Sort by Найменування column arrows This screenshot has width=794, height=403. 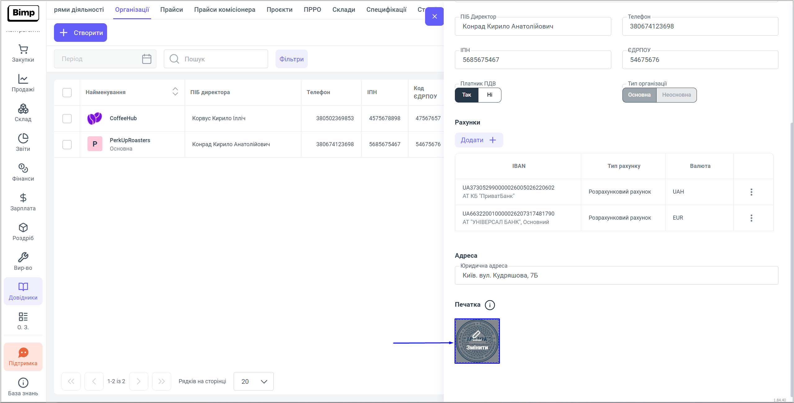[x=175, y=91]
